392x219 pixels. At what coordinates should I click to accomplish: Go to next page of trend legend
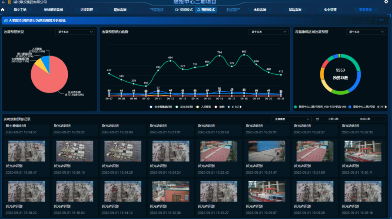(240, 106)
